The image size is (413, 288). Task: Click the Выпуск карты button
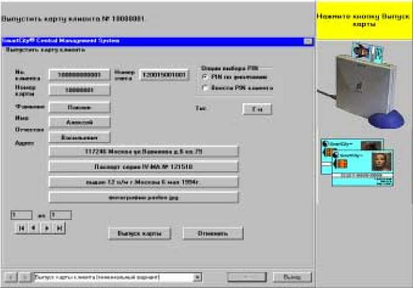coord(139,233)
